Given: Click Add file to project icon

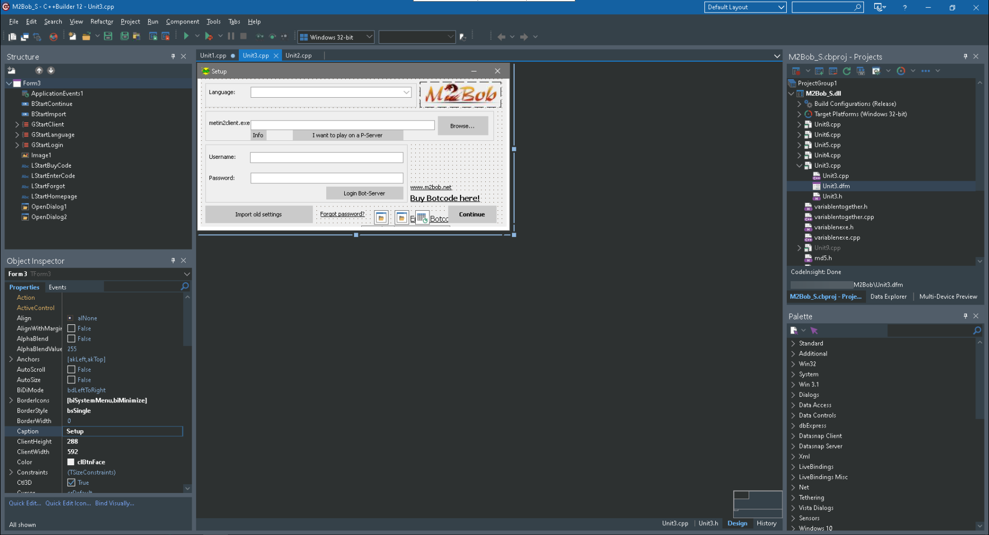Looking at the screenshot, I should (x=153, y=36).
